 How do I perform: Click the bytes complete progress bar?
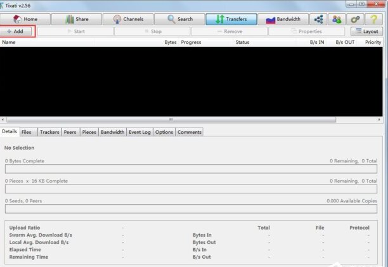click(191, 169)
